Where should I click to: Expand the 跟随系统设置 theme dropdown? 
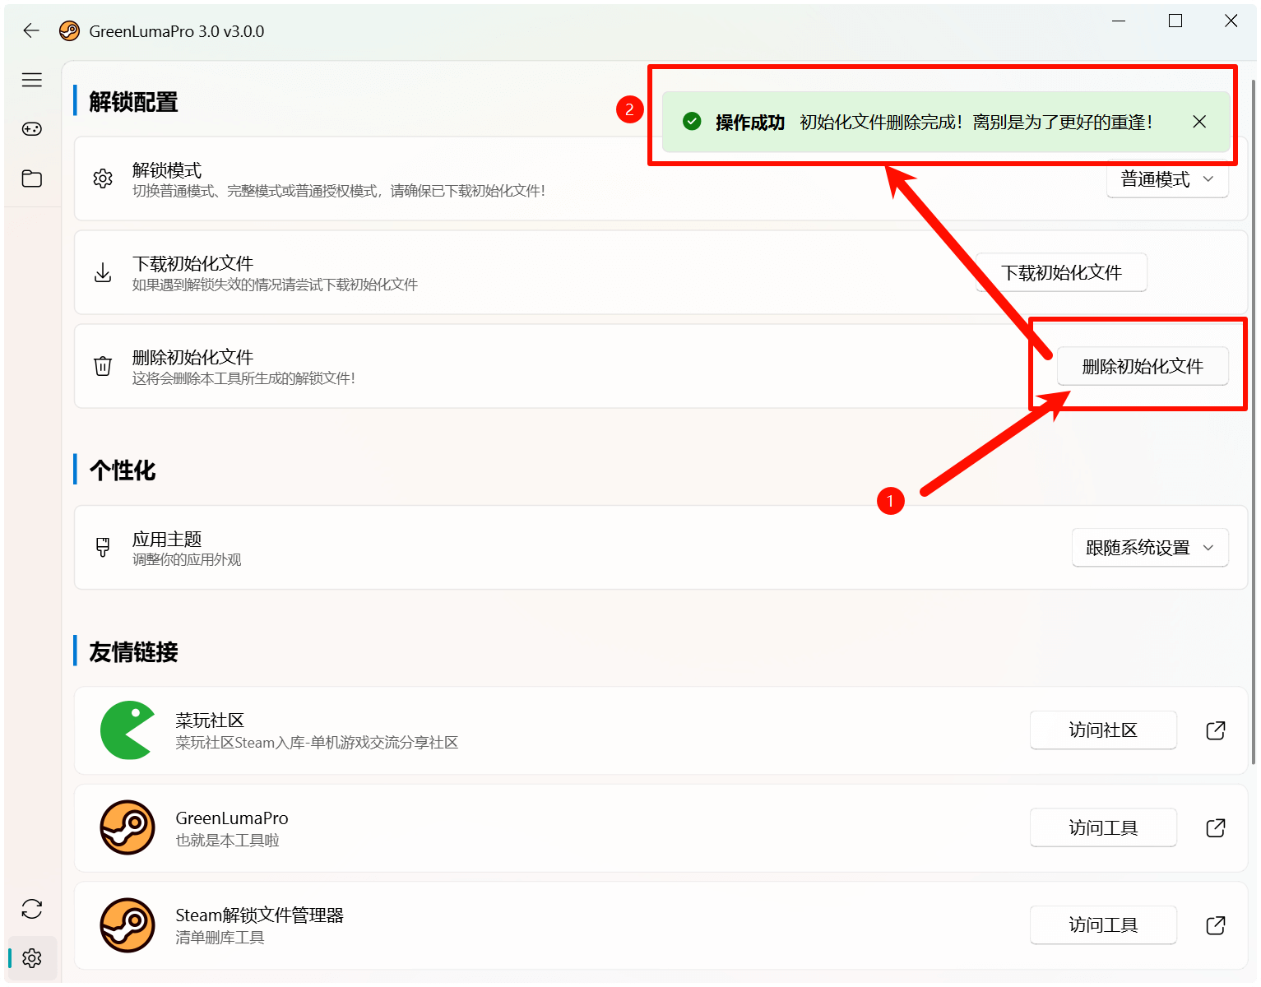1150,548
